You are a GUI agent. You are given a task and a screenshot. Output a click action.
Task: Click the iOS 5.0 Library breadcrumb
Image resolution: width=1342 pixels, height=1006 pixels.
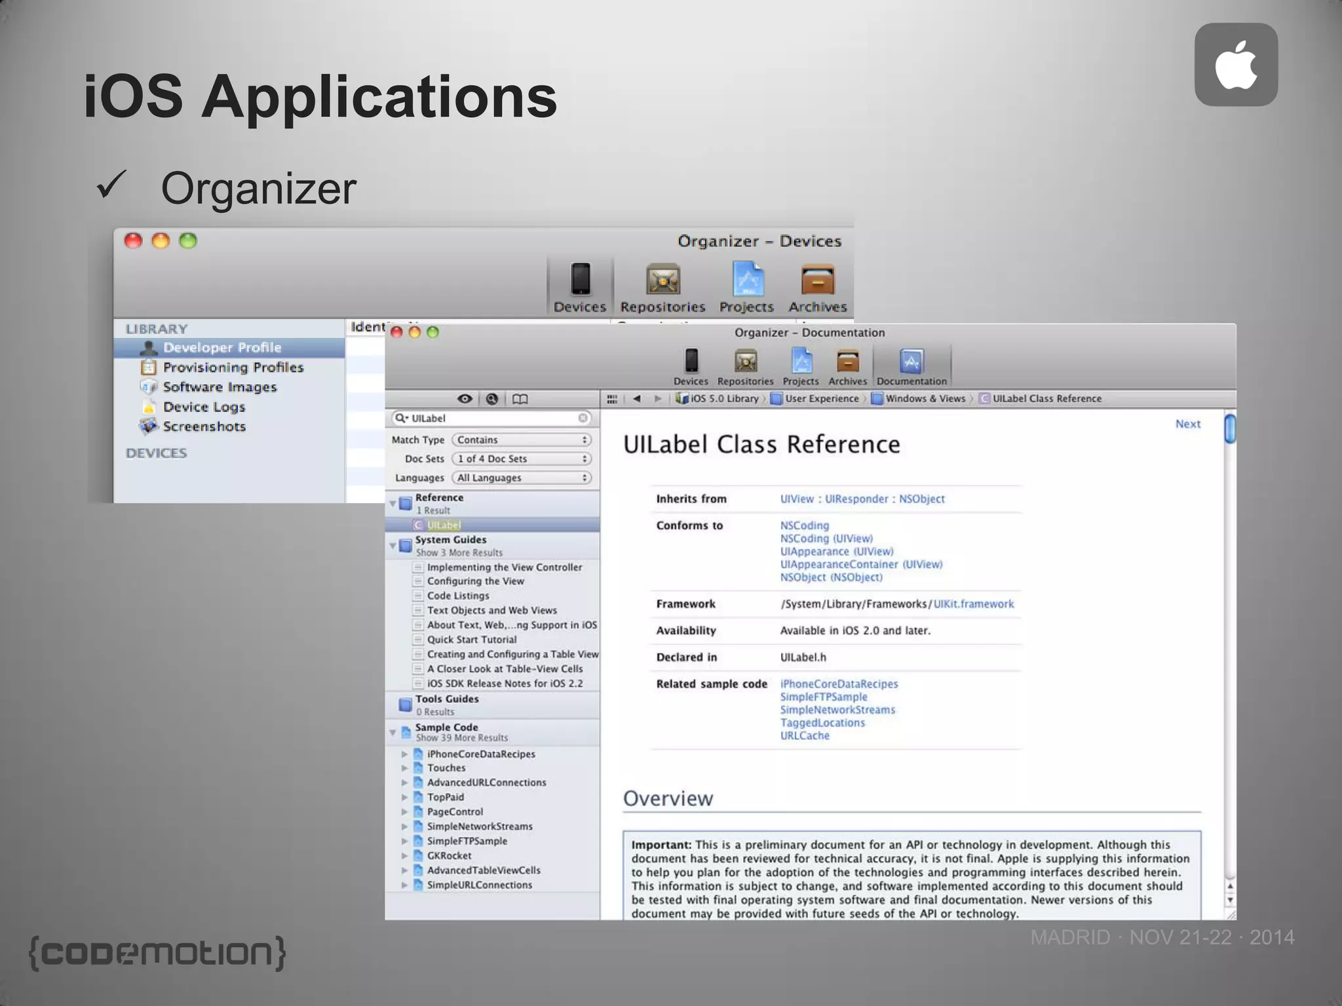[x=717, y=398]
